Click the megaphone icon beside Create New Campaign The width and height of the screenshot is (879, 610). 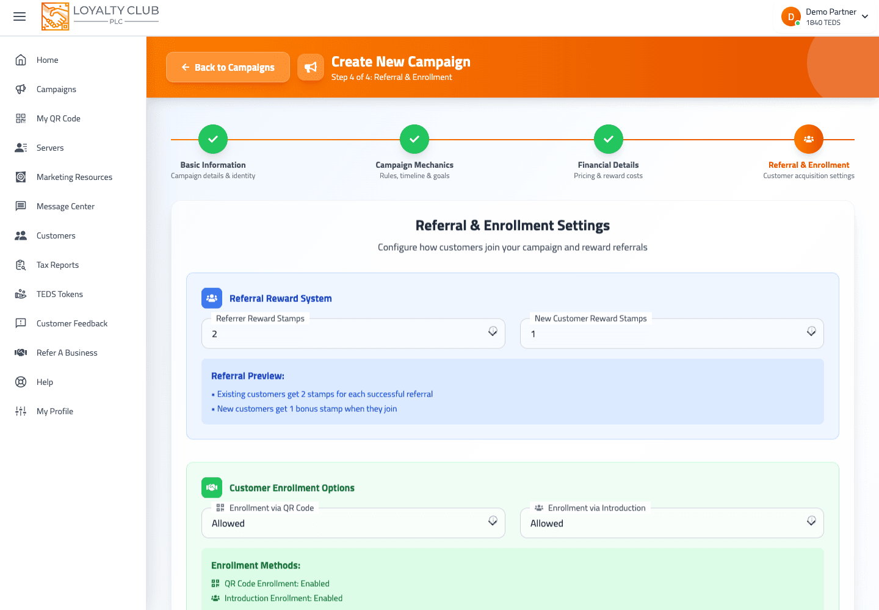pos(311,67)
